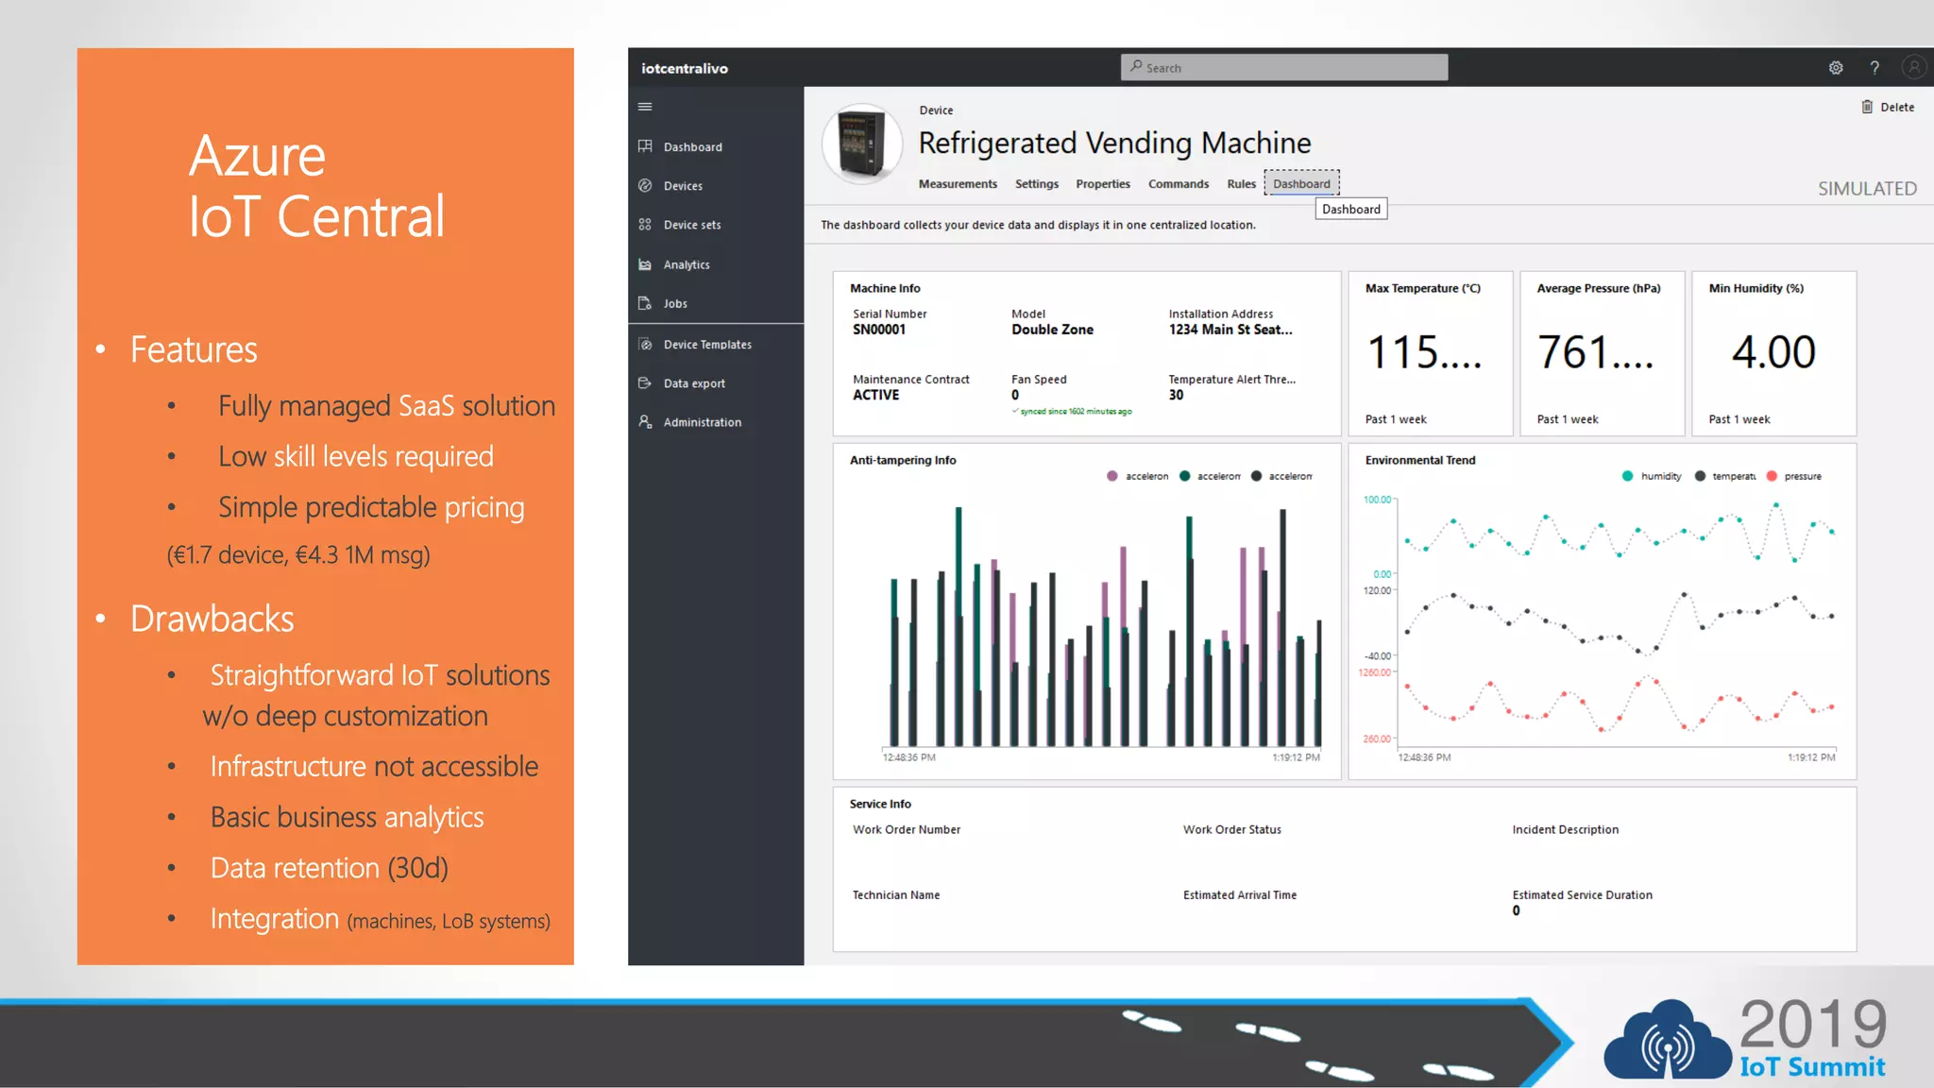This screenshot has height=1088, width=1934.
Task: Go to Dashboard in the sidebar
Action: point(692,147)
